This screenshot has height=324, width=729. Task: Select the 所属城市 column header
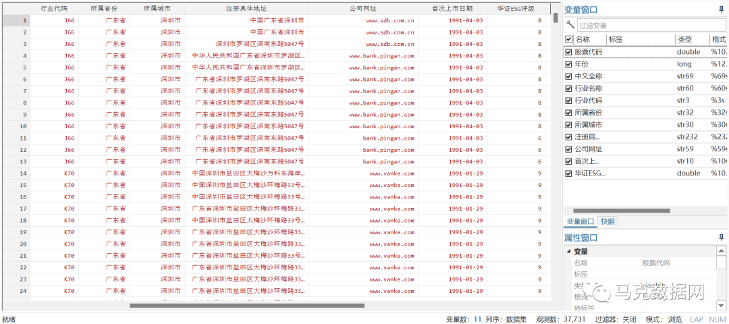pyautogui.click(x=157, y=9)
